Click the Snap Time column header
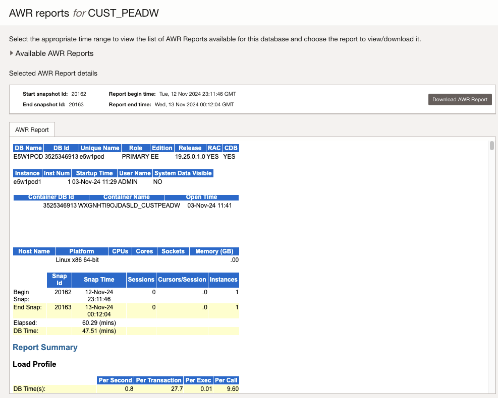Image resolution: width=498 pixels, height=398 pixels. click(x=99, y=280)
